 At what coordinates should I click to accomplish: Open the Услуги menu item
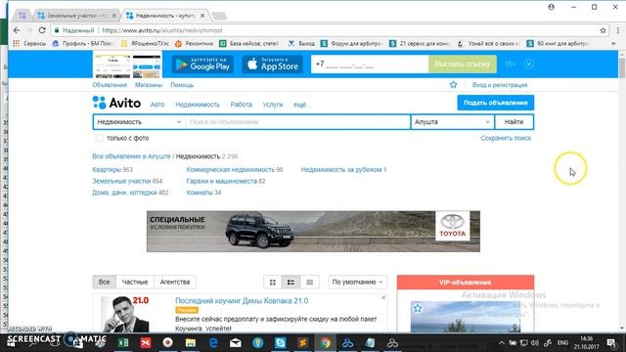coord(273,105)
